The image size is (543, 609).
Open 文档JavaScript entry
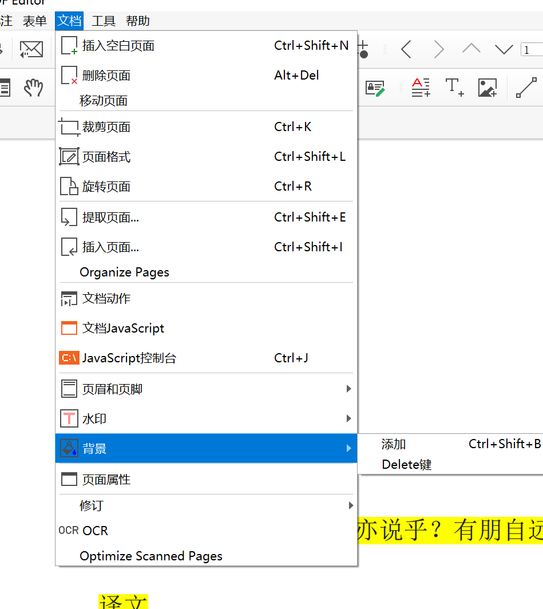[x=206, y=328]
